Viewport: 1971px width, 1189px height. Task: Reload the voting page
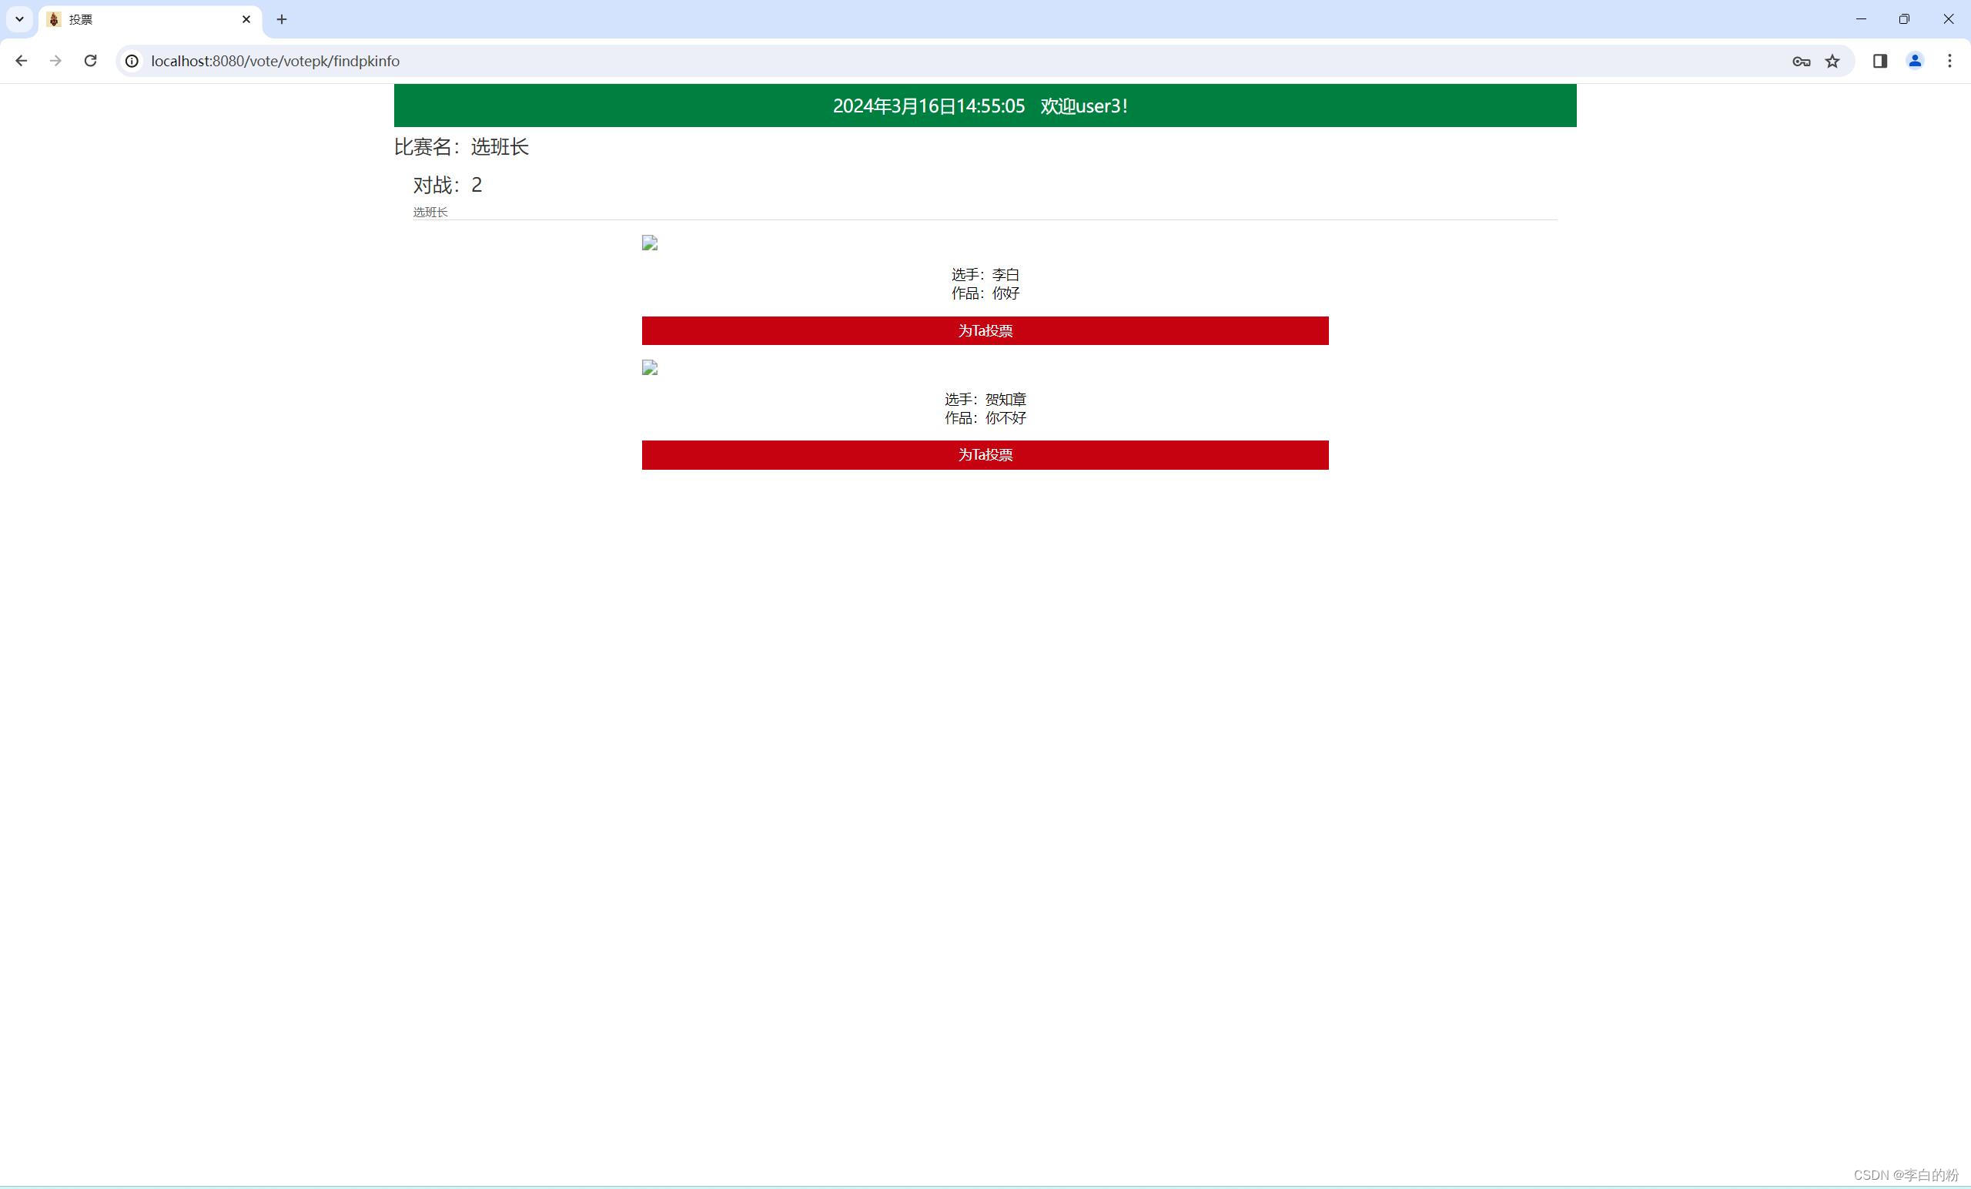tap(90, 61)
